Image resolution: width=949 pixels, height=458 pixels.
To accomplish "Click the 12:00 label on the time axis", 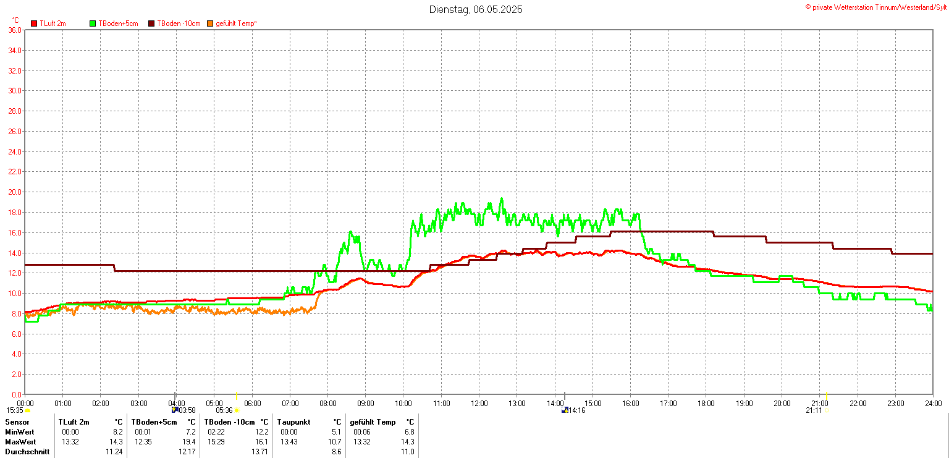I will 479,404.
